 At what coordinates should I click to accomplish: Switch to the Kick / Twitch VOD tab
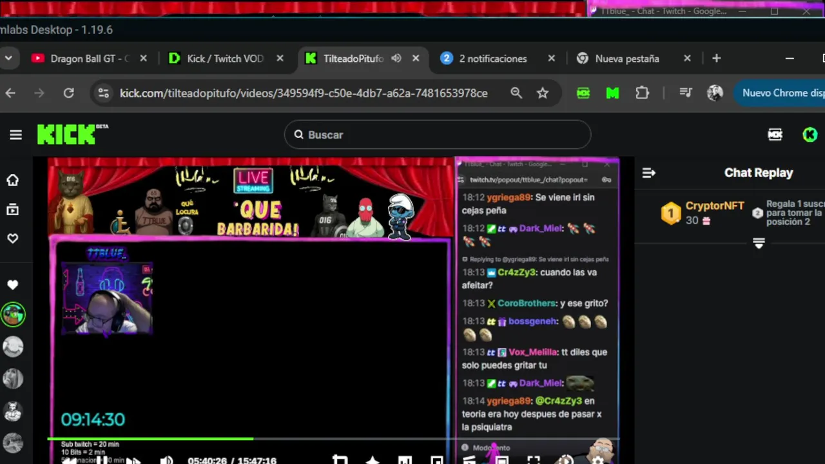pos(225,58)
